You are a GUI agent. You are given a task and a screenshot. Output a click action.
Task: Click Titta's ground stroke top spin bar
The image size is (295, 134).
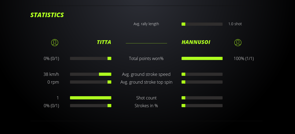(91, 82)
